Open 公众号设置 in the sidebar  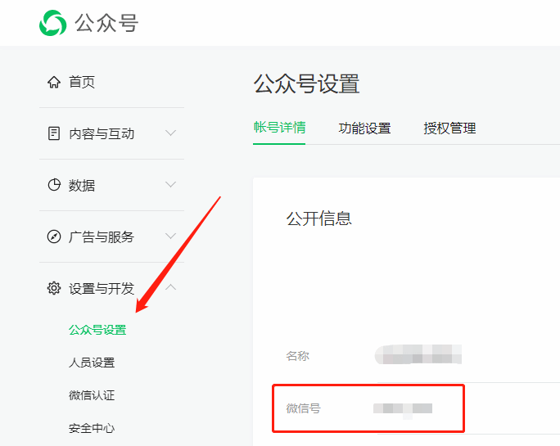coord(97,330)
